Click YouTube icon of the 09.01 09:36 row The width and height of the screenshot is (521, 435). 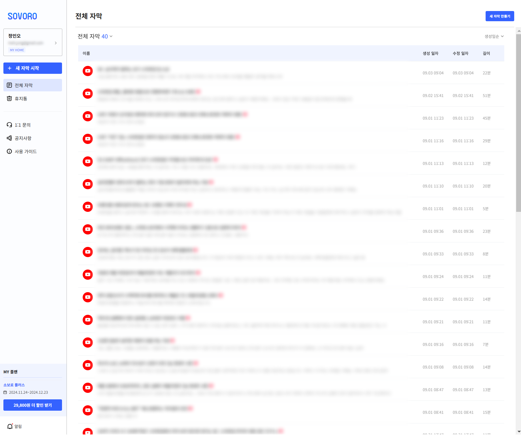point(88,229)
